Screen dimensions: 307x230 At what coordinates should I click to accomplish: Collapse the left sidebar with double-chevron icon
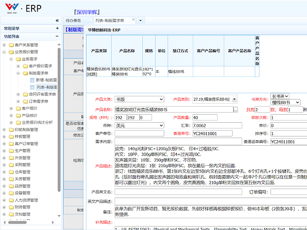pyautogui.click(x=57, y=20)
